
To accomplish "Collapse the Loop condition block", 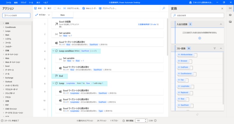I will coord(53,51).
